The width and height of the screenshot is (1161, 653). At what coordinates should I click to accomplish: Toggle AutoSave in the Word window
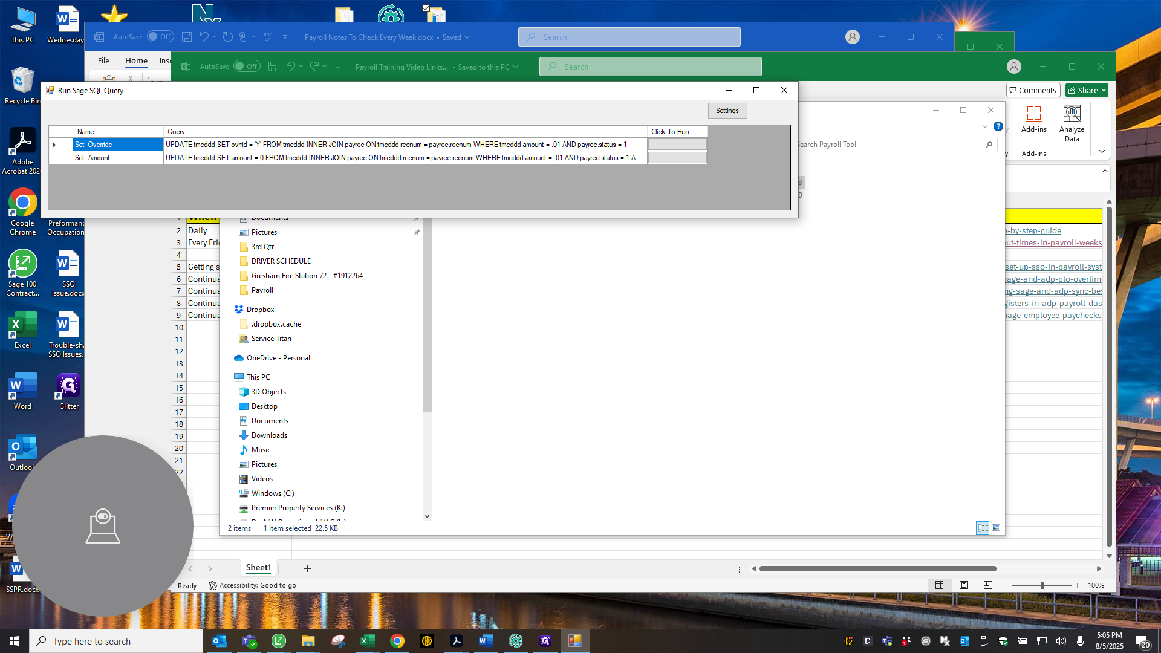[x=160, y=37]
